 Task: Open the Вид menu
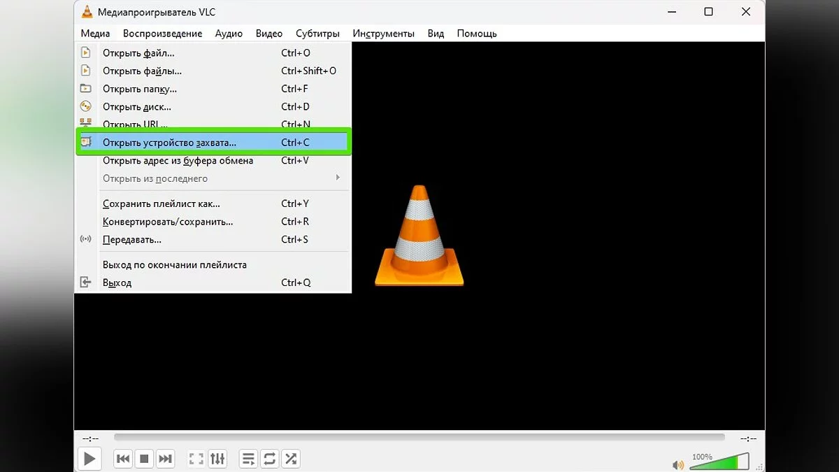(436, 34)
